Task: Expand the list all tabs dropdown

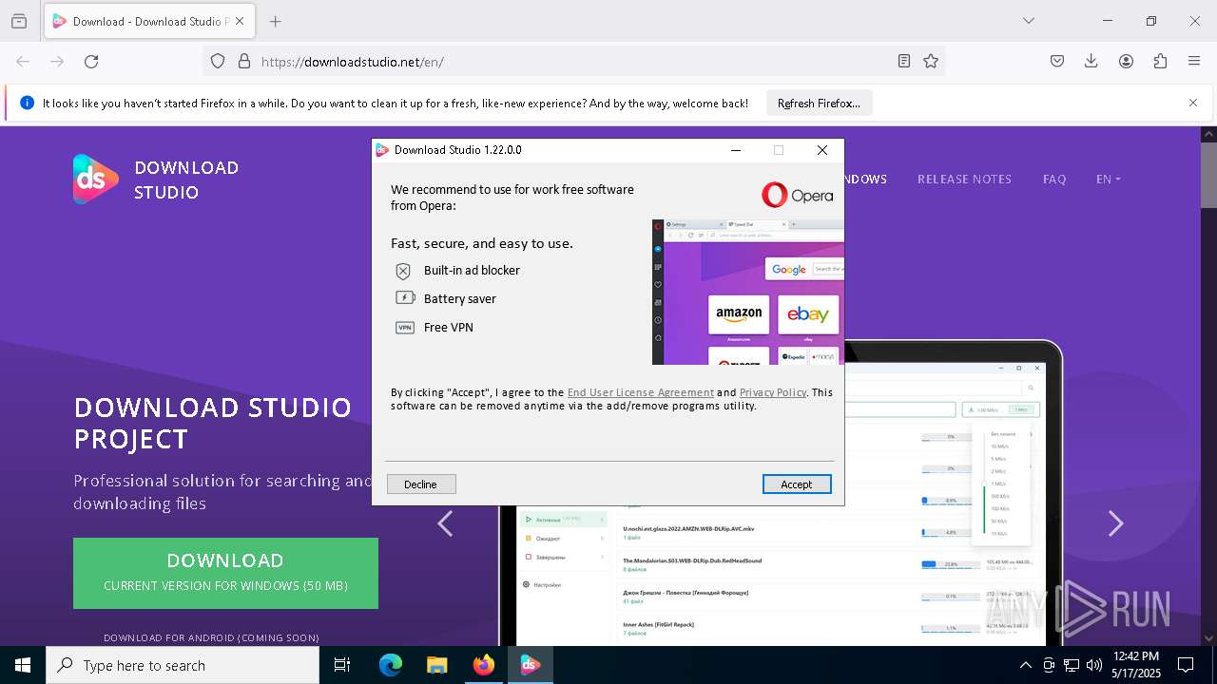Action: [1029, 21]
